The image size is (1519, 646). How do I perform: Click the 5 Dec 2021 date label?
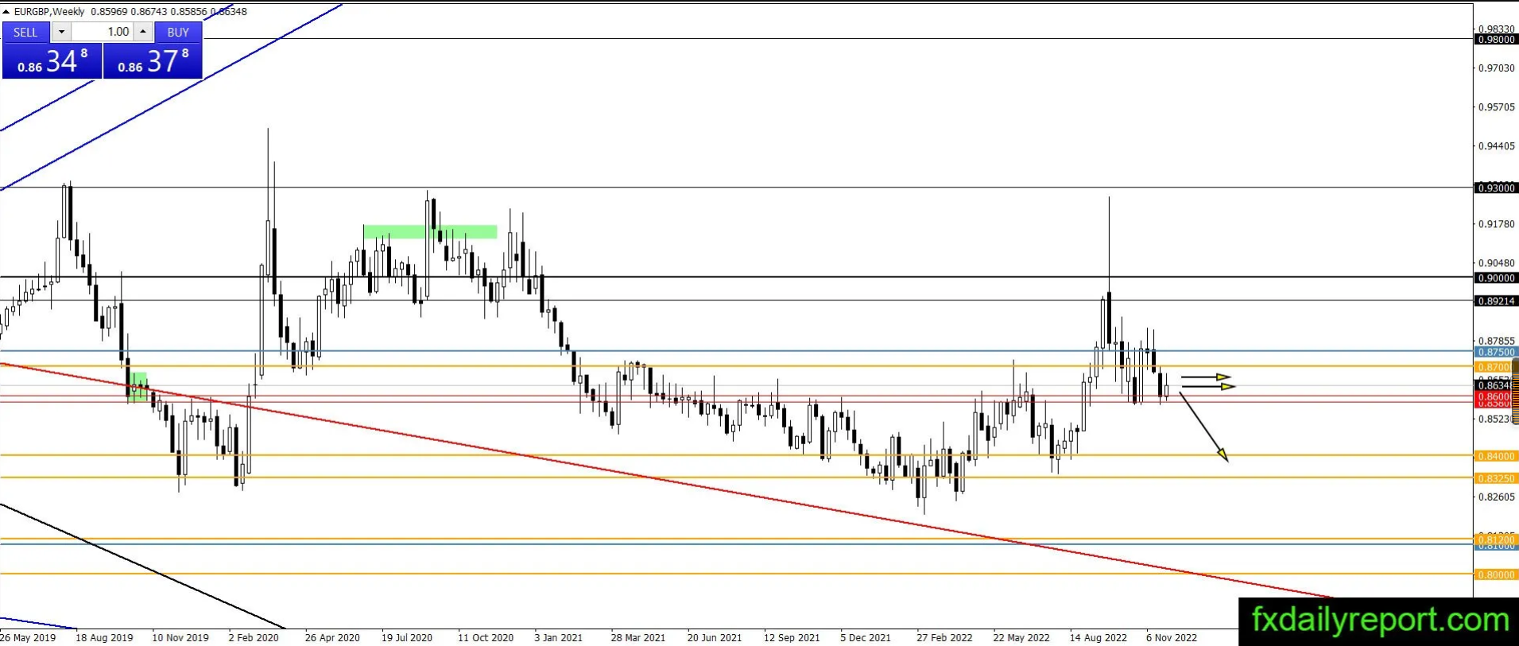point(866,637)
